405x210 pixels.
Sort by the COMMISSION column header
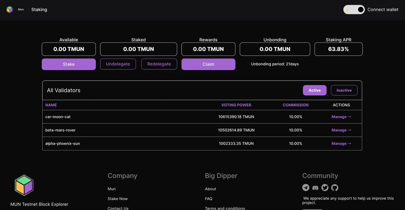tap(296, 105)
